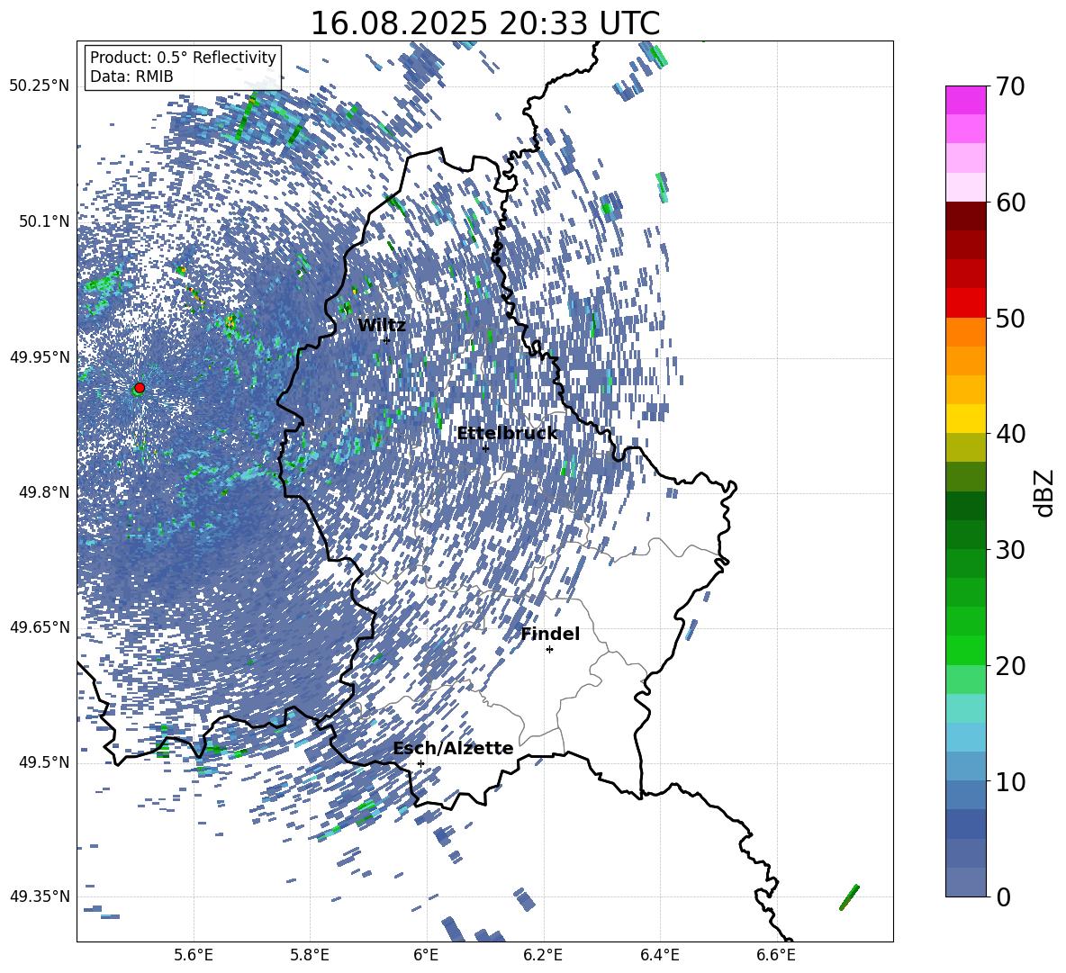Click the 6.4°E longitude label
Viewport: 1066px width, 973px height.
(x=659, y=955)
